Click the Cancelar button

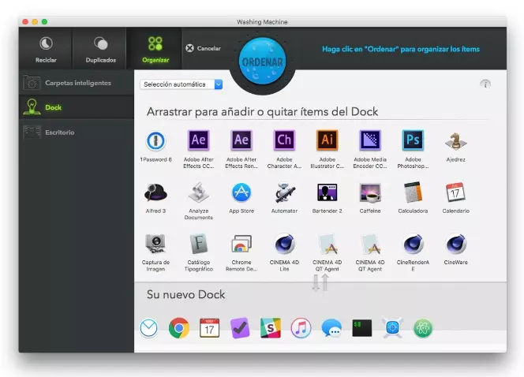pyautogui.click(x=203, y=48)
